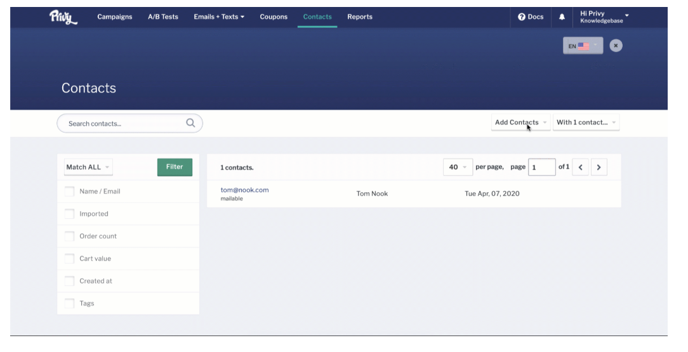Screen dimensions: 688x352
Task: Check the Name / Email filter
Action: [x=69, y=191]
